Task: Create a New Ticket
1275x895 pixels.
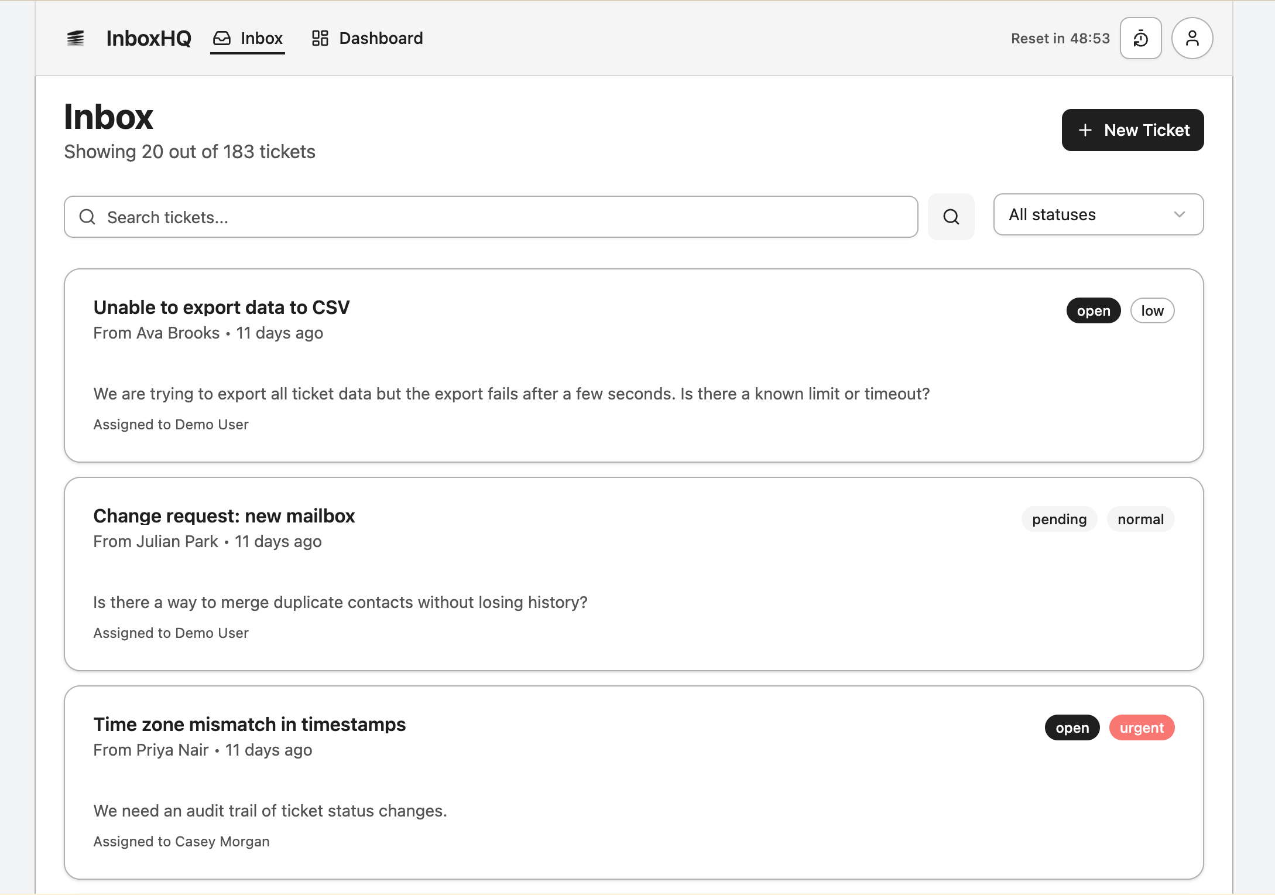Action: pos(1132,130)
